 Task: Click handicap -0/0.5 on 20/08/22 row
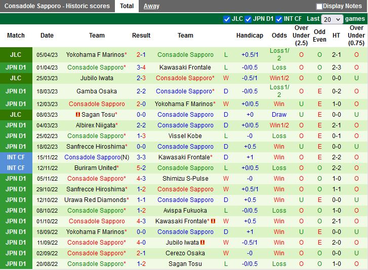(250, 264)
